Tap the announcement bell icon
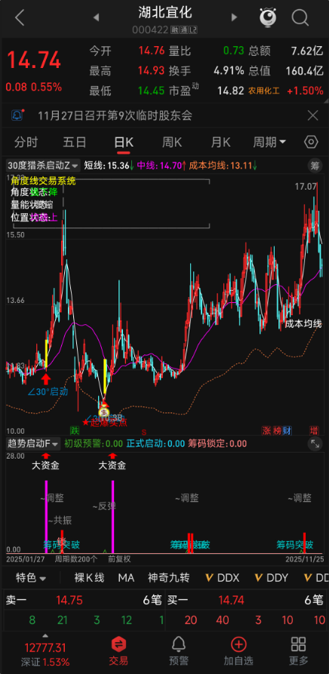The image size is (329, 674). (x=17, y=115)
